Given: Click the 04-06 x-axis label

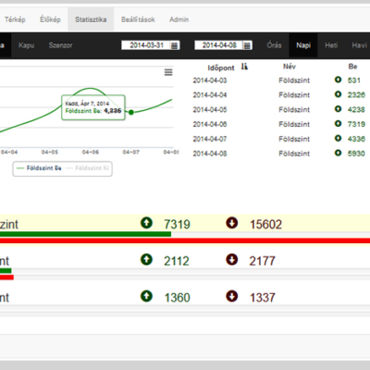Looking at the screenshot, I should click(x=91, y=152).
